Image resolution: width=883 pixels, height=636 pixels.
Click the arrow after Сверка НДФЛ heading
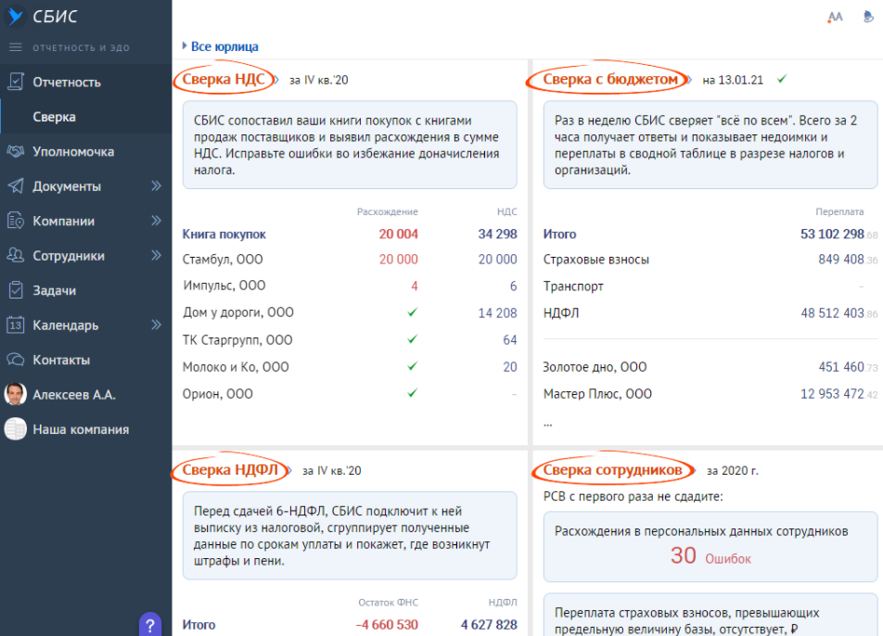[288, 469]
